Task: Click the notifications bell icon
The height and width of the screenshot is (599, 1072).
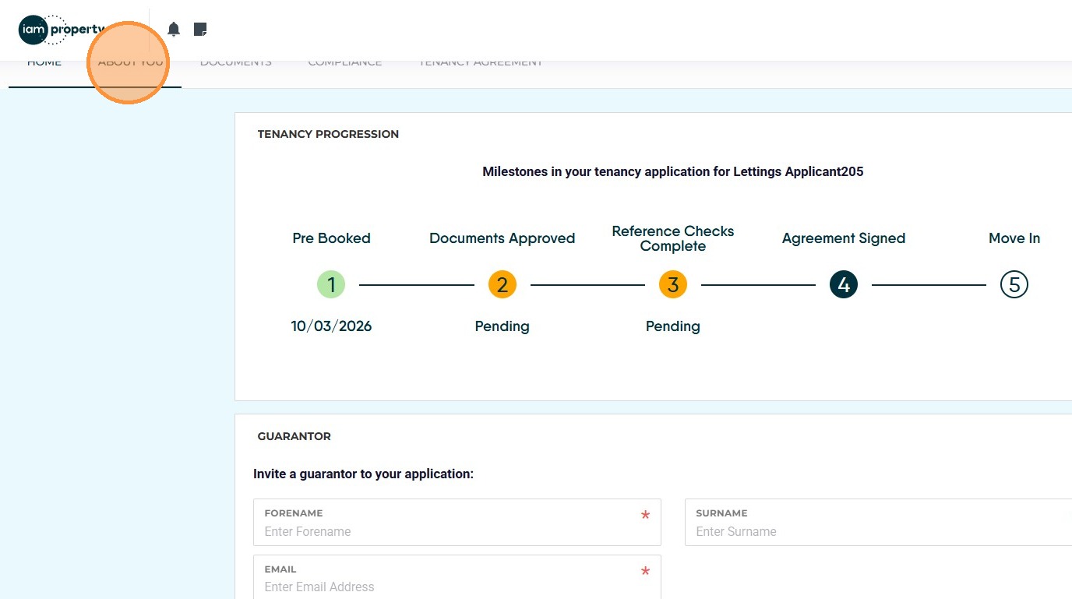Action: (174, 30)
